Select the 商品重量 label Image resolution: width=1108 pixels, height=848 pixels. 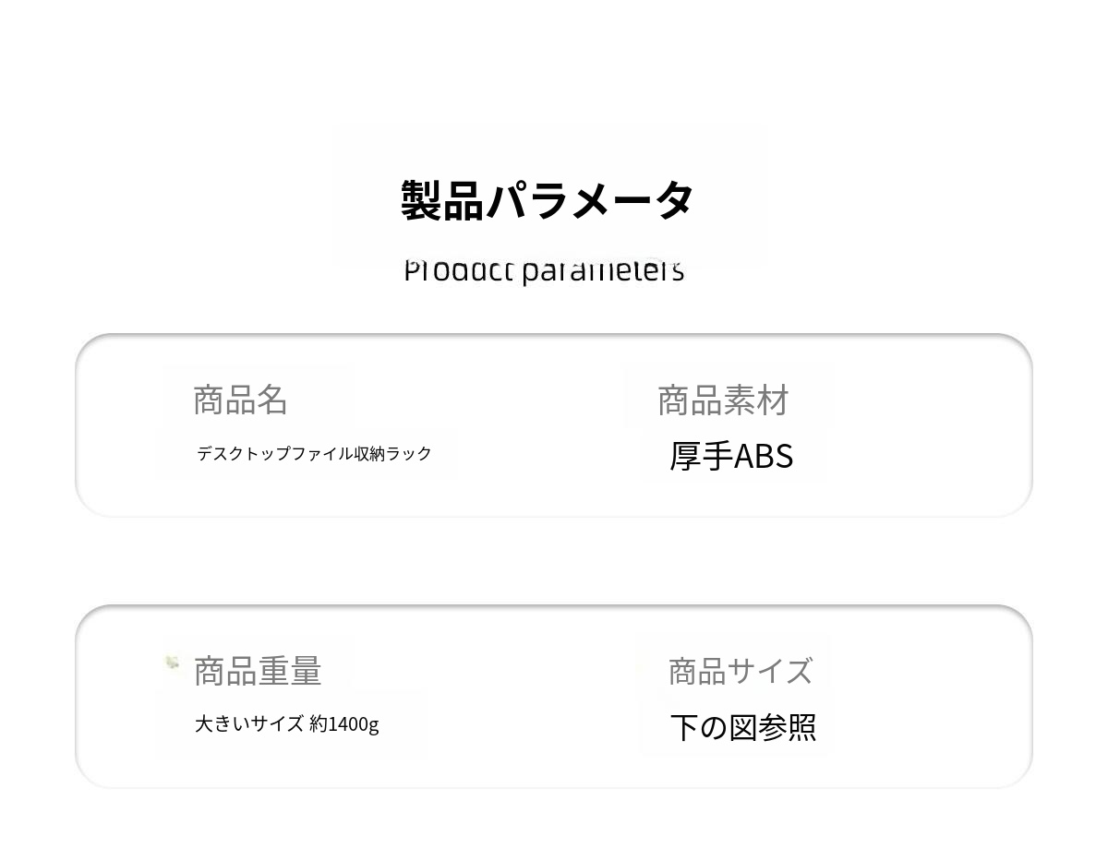click(258, 671)
